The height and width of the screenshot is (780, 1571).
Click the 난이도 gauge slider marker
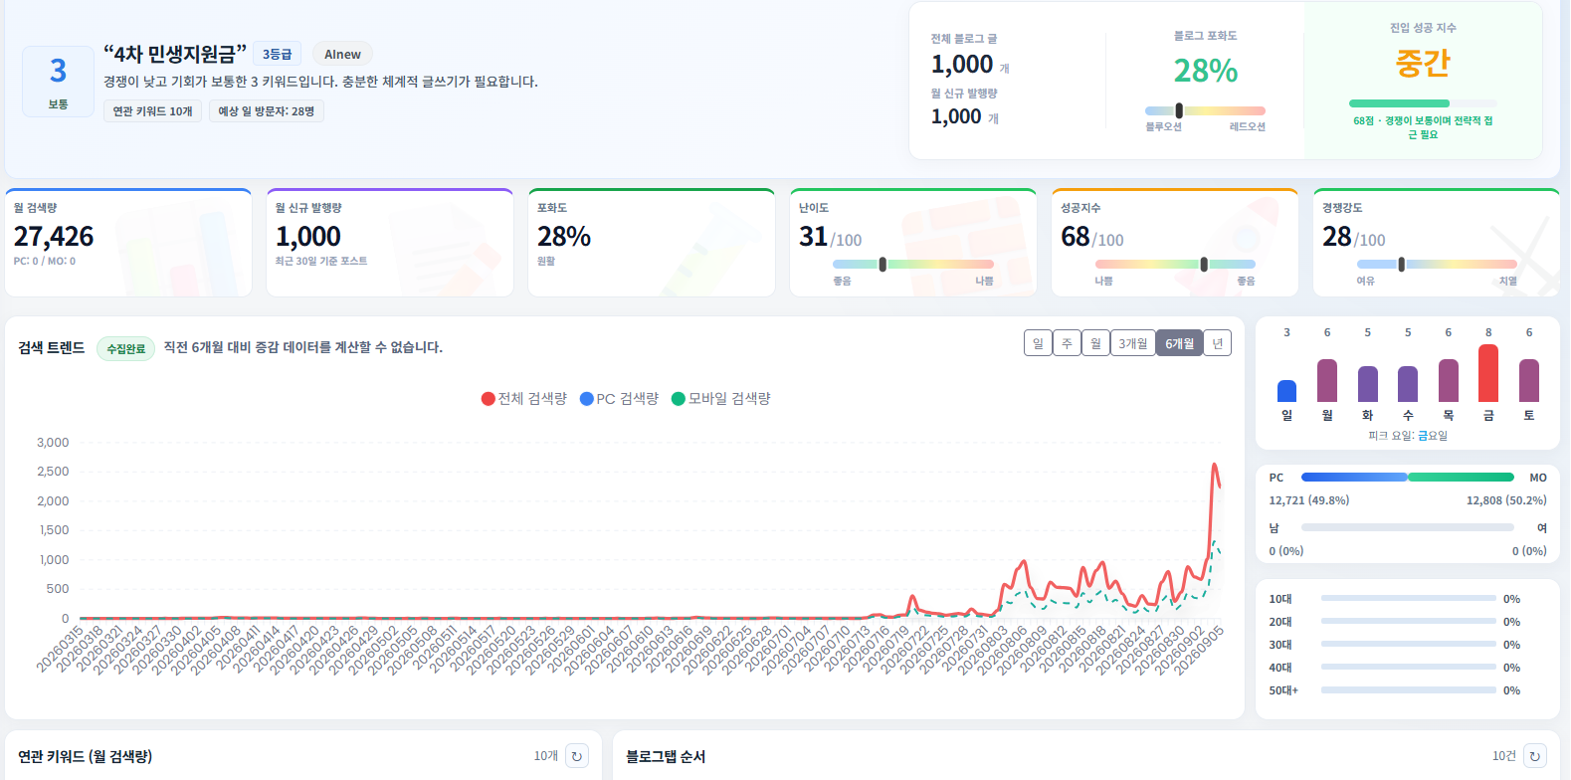pyautogui.click(x=883, y=265)
